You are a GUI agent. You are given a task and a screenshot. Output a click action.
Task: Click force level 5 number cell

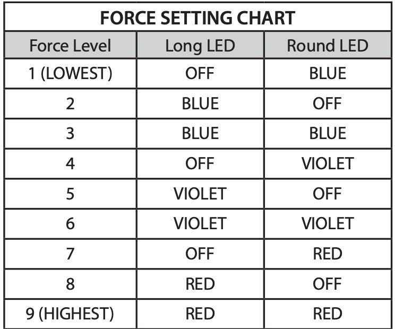coord(70,194)
